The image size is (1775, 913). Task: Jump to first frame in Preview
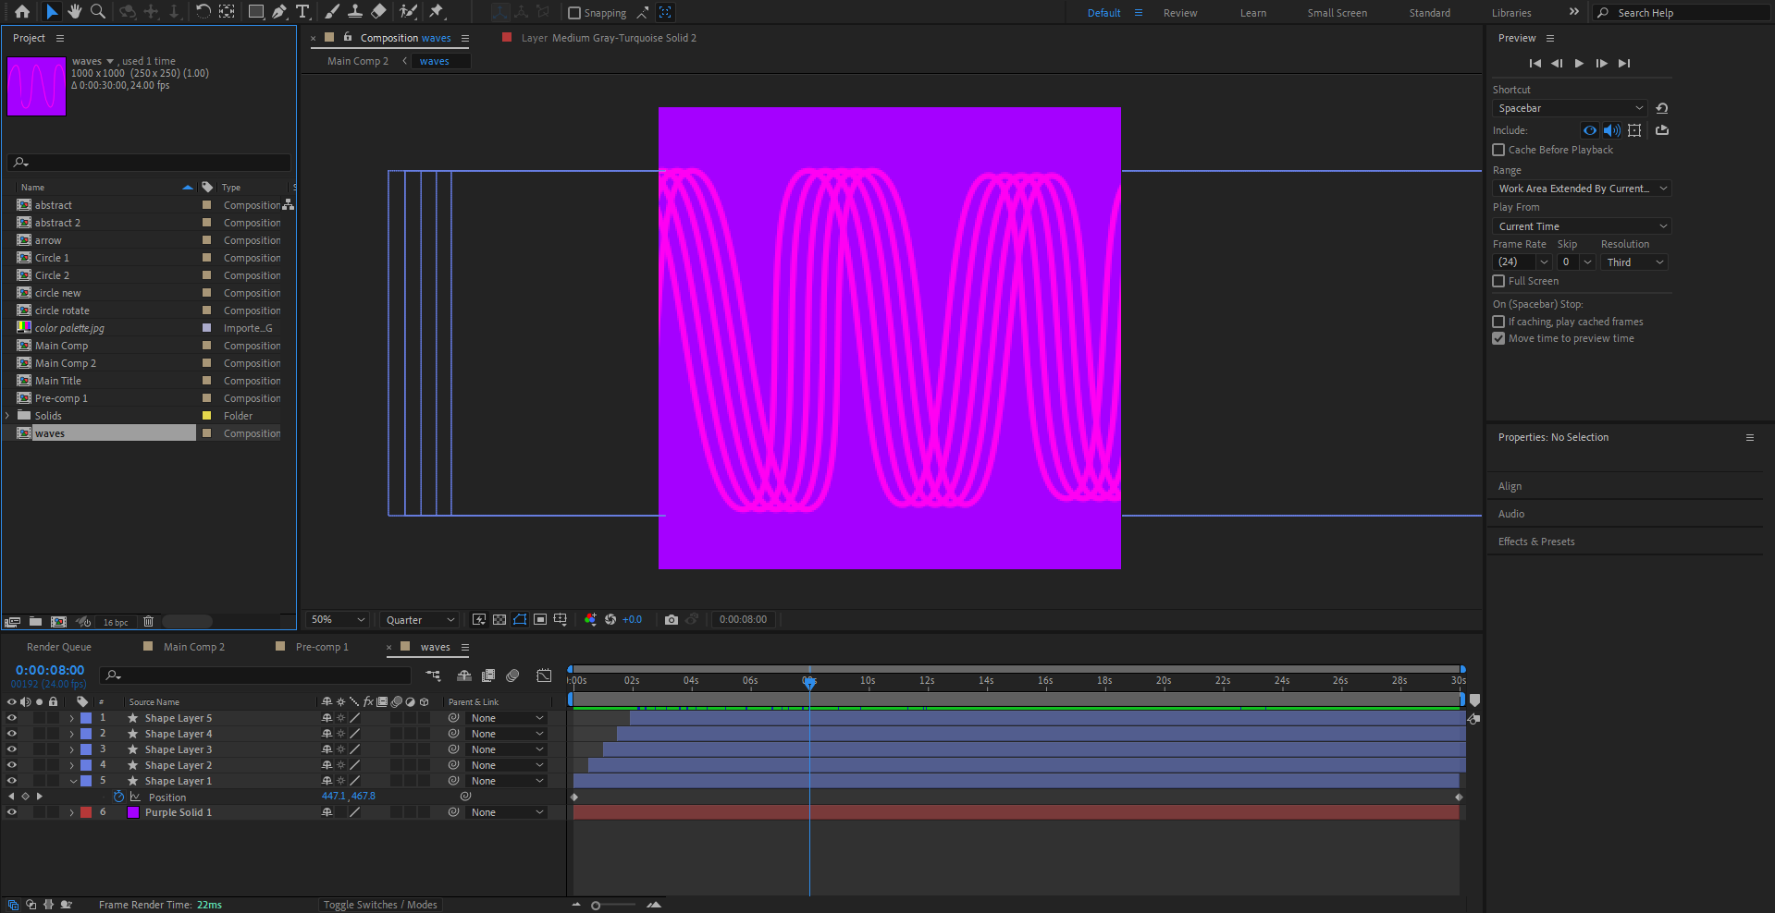click(x=1535, y=63)
